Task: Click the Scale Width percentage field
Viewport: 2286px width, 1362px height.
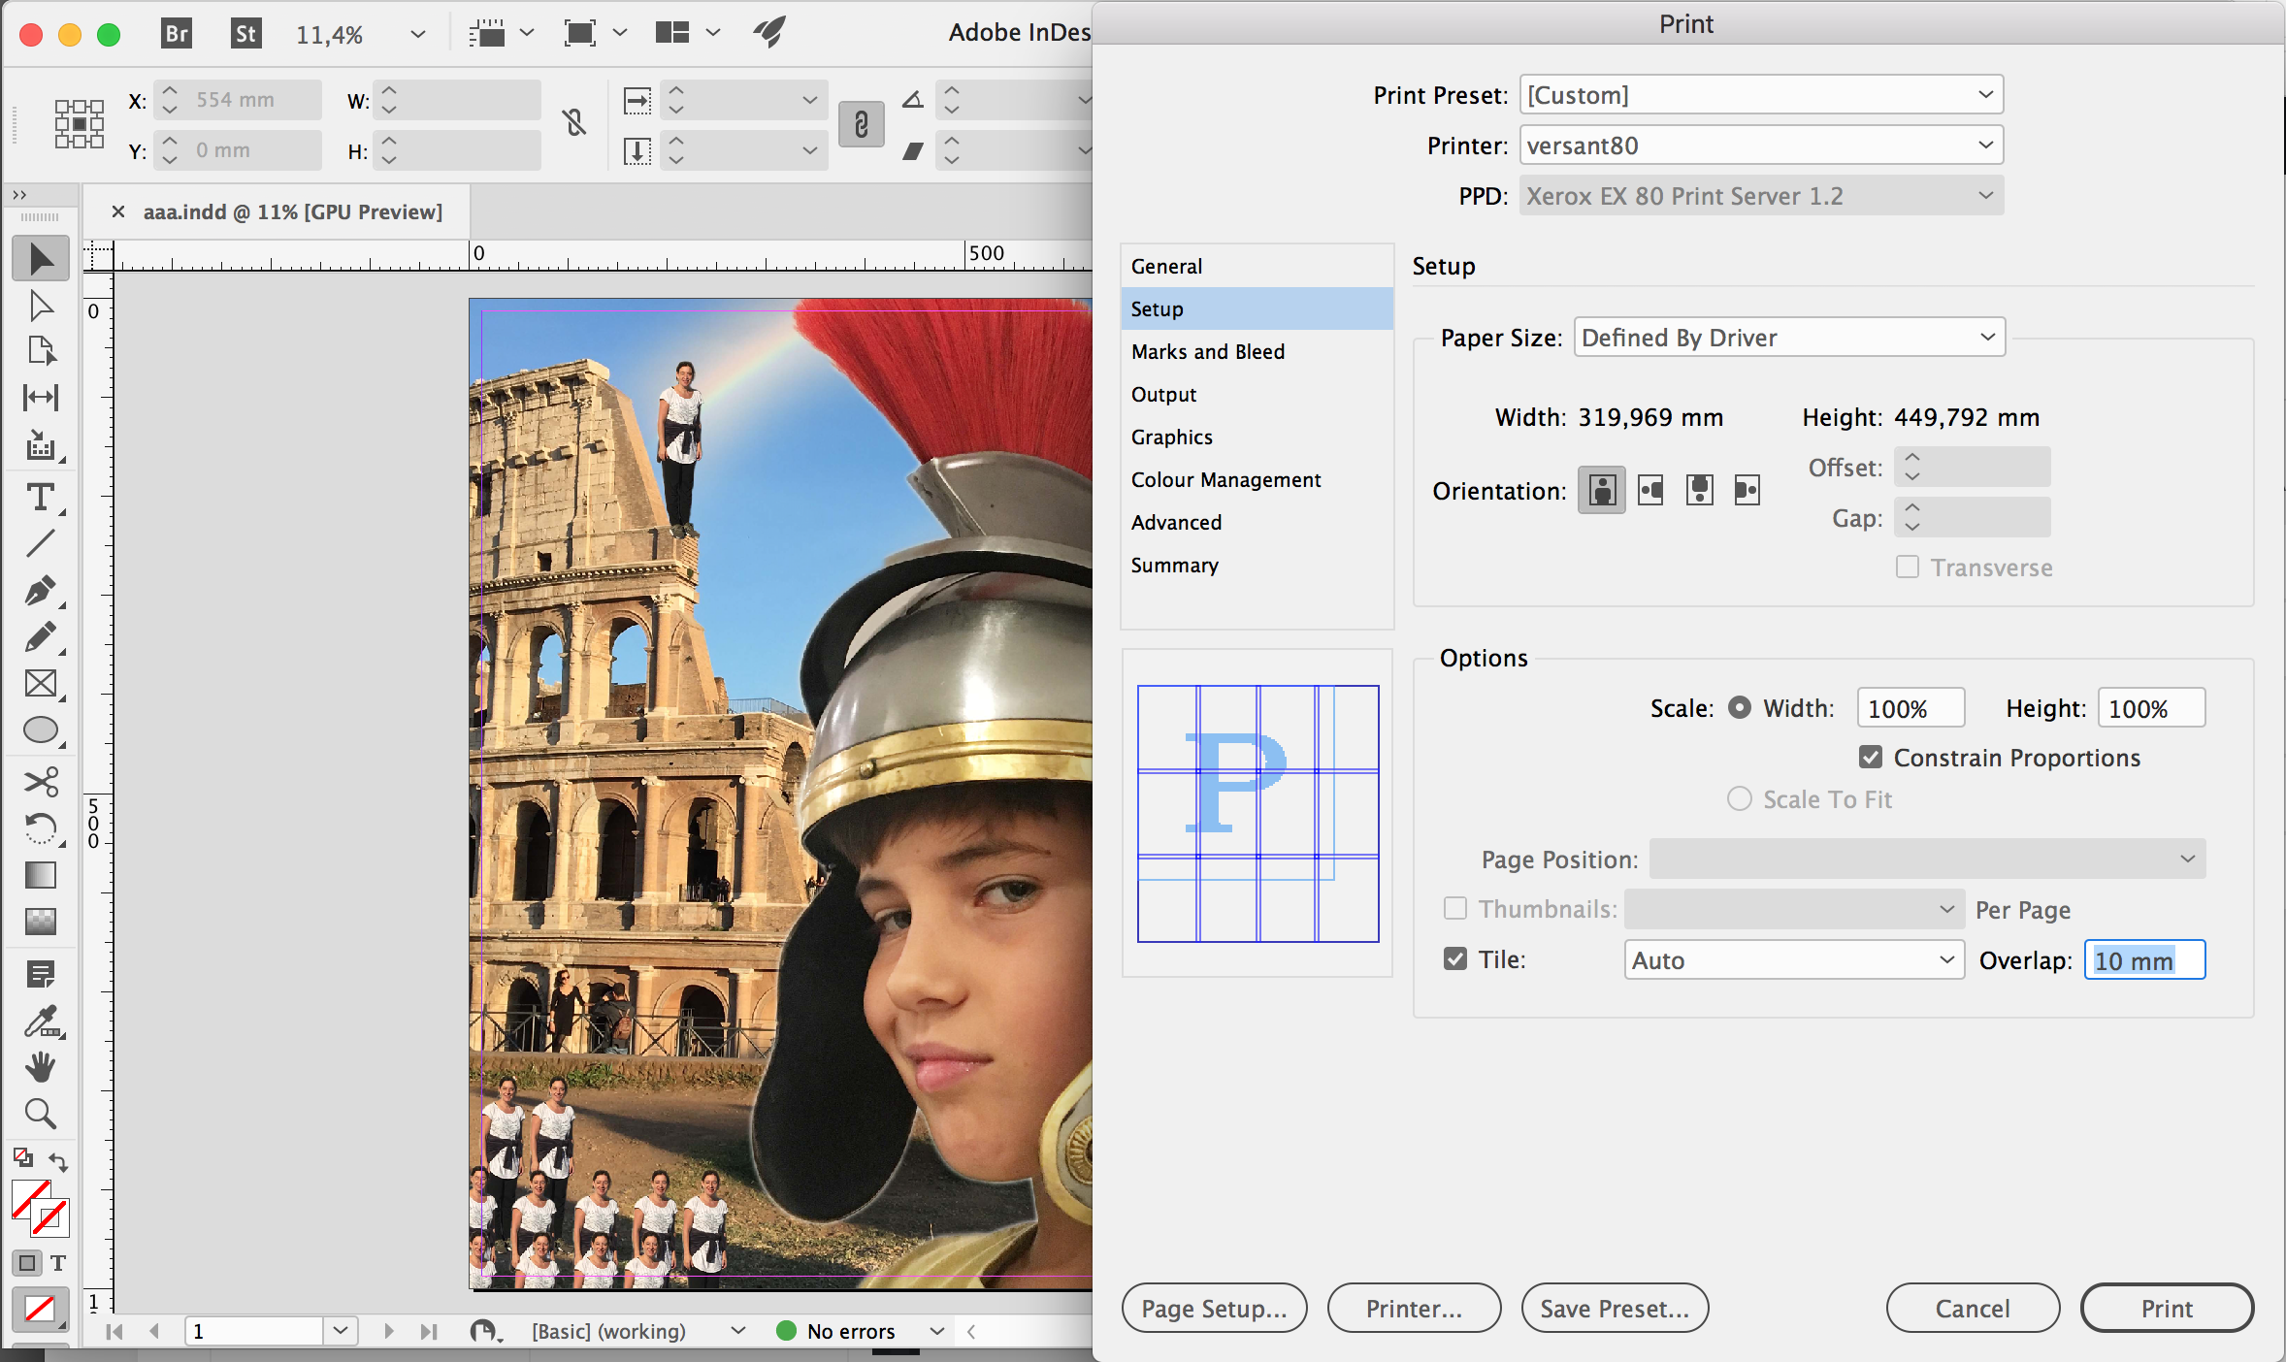Action: [1910, 708]
